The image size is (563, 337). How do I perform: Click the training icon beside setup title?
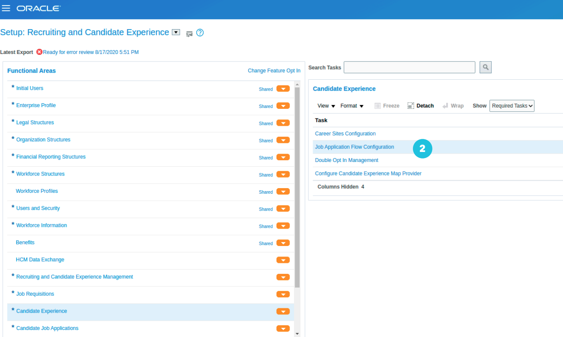click(189, 34)
